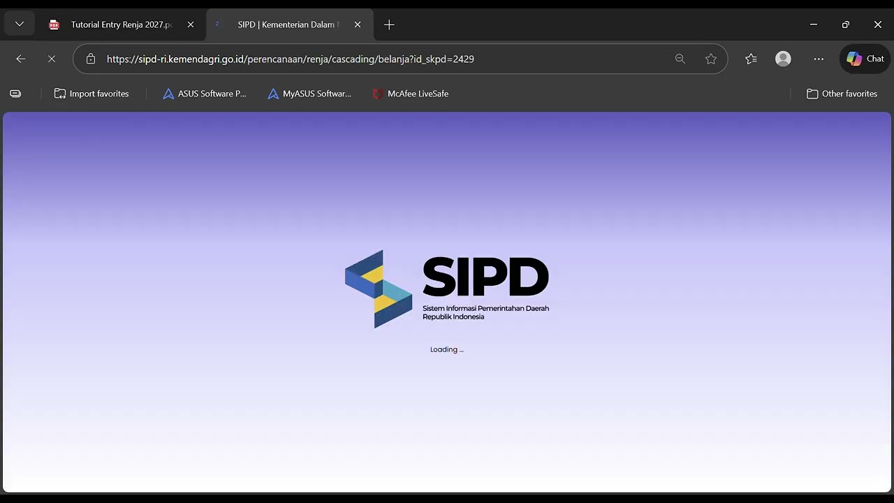This screenshot has width=894, height=503.
Task: Close the SIPD Kementerian Dalam tab
Action: click(x=358, y=24)
